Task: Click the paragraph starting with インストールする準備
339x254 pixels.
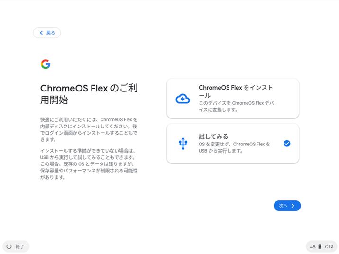Action: pyautogui.click(x=89, y=164)
